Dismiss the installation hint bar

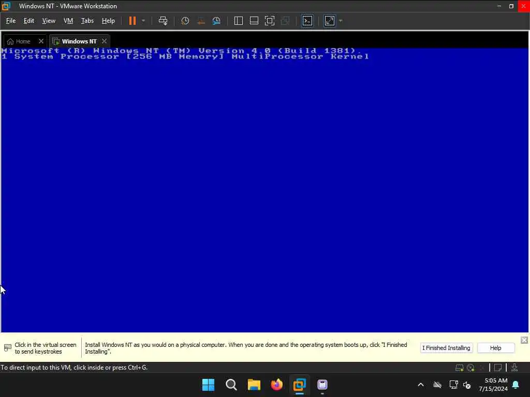point(524,340)
